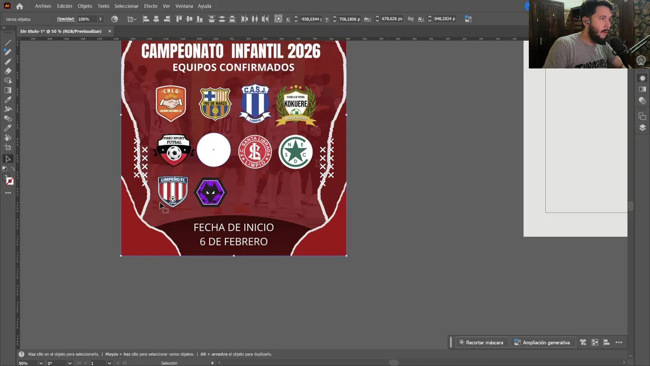
Task: Select the white circle placeholder logo
Action: pos(214,150)
